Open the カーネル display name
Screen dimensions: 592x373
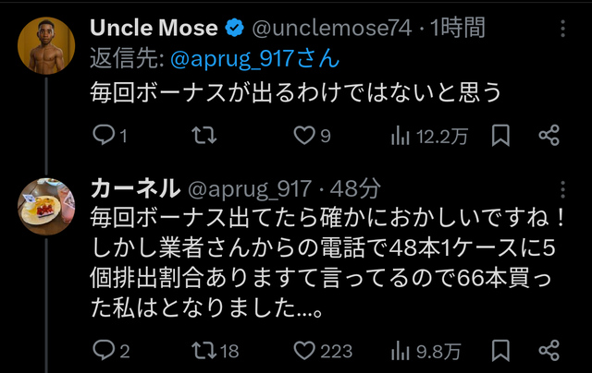(135, 188)
